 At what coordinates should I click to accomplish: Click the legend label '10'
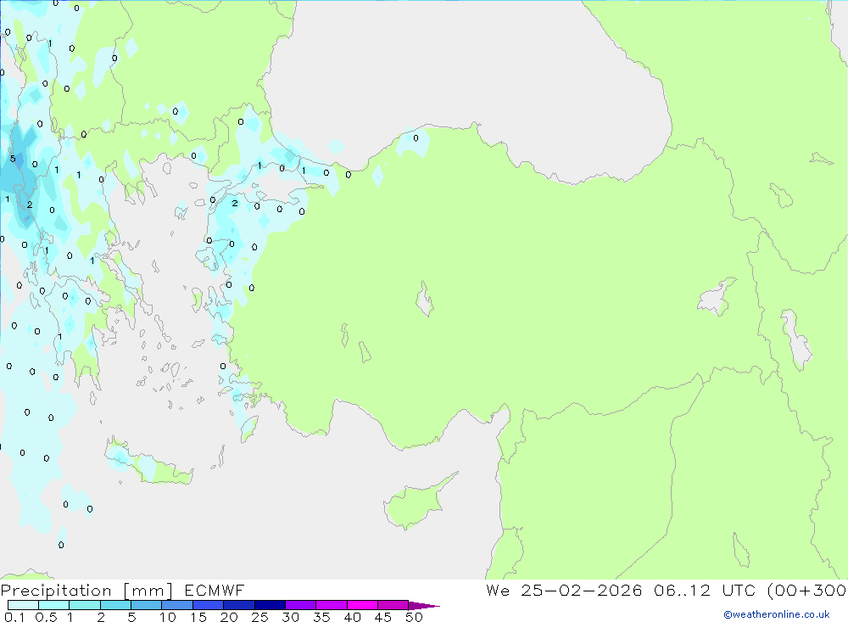(168, 617)
